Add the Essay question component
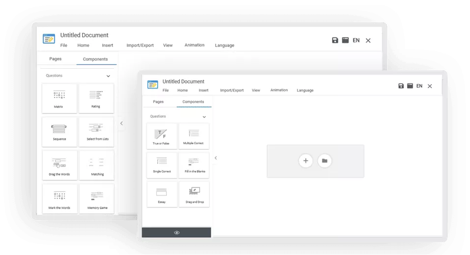The height and width of the screenshot is (255, 470). (162, 194)
